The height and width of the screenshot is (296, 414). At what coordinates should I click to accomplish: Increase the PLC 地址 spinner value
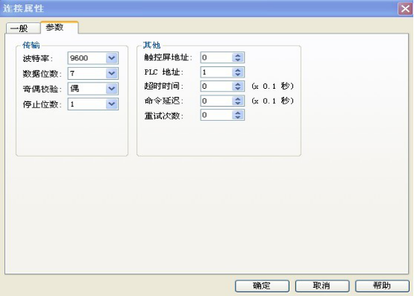pos(238,70)
